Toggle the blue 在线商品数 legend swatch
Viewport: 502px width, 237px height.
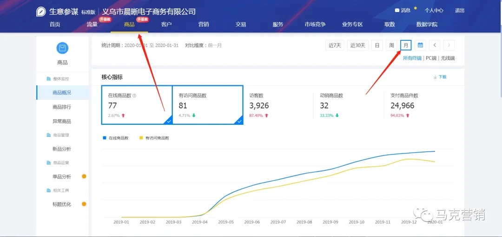[105, 138]
